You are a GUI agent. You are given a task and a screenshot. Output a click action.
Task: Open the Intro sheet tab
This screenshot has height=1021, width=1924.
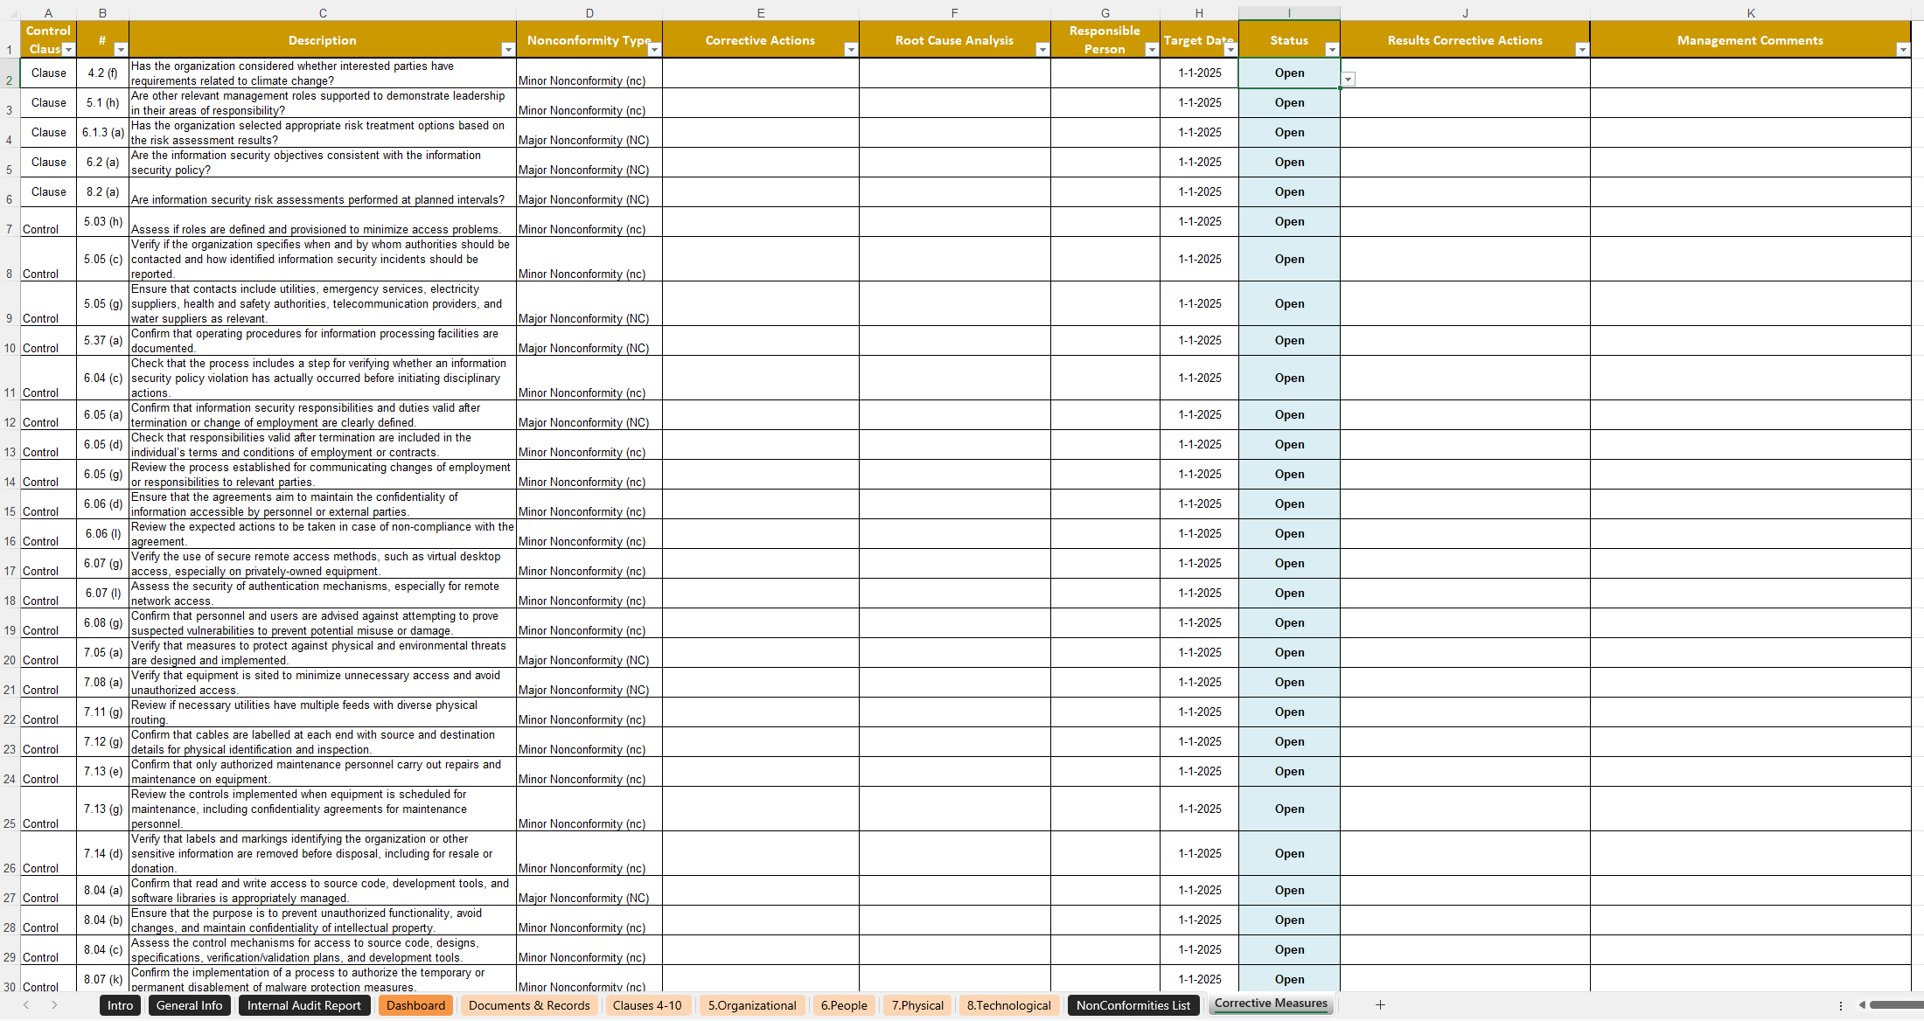120,1005
